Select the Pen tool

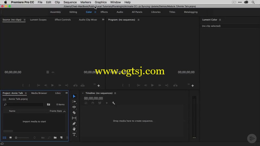(74, 124)
